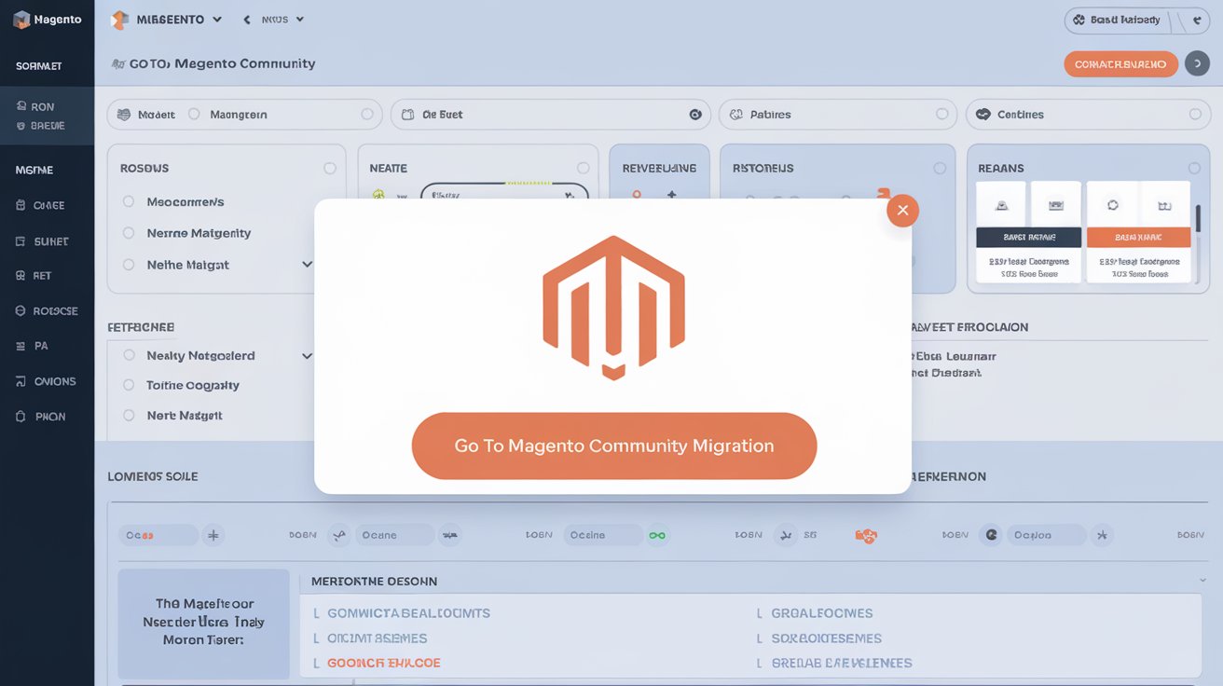Click the round dark button beside the orange header button

click(1197, 64)
